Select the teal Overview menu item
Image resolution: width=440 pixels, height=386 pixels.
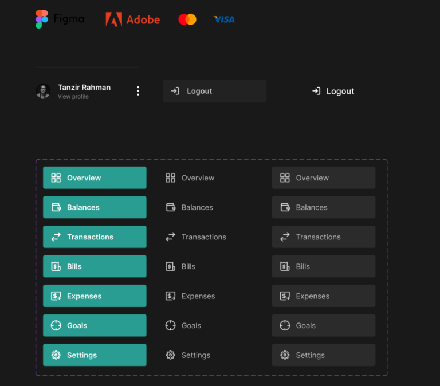95,178
